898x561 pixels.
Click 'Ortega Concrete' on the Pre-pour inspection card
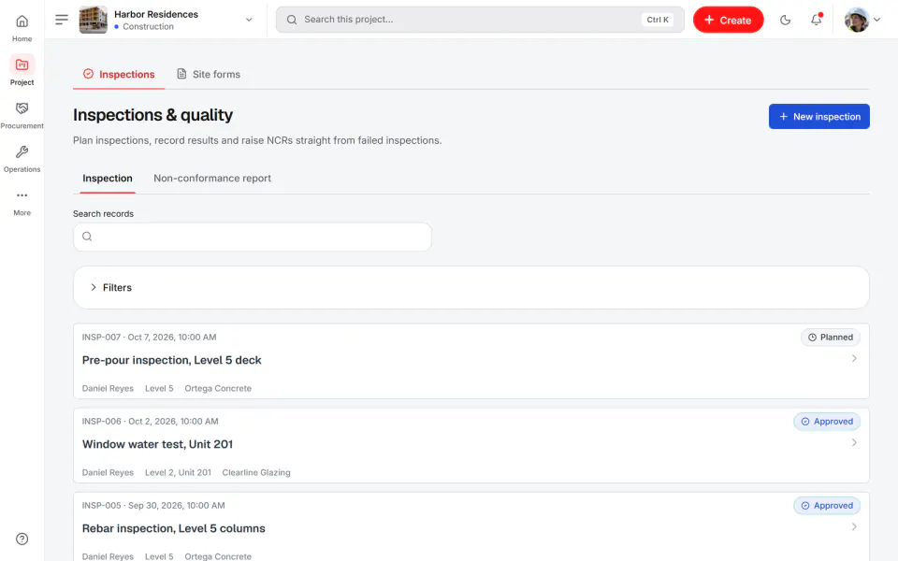pos(218,388)
